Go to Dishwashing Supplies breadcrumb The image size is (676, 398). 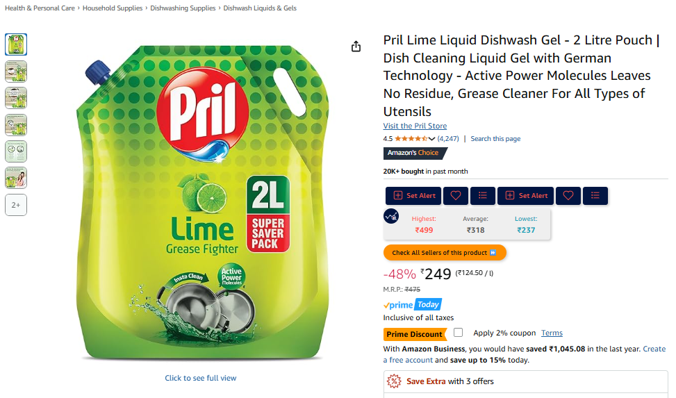(183, 8)
